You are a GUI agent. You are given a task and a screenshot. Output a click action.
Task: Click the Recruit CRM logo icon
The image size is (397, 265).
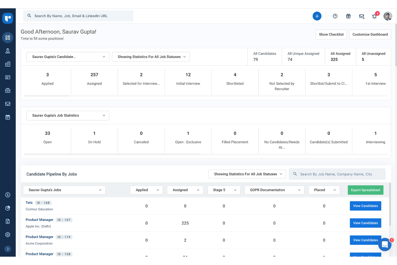point(8,18)
